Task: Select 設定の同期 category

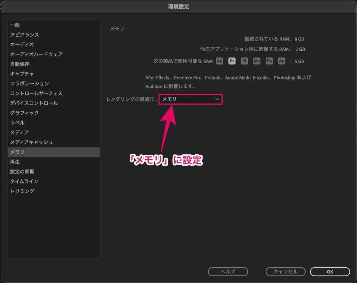Action: point(54,172)
